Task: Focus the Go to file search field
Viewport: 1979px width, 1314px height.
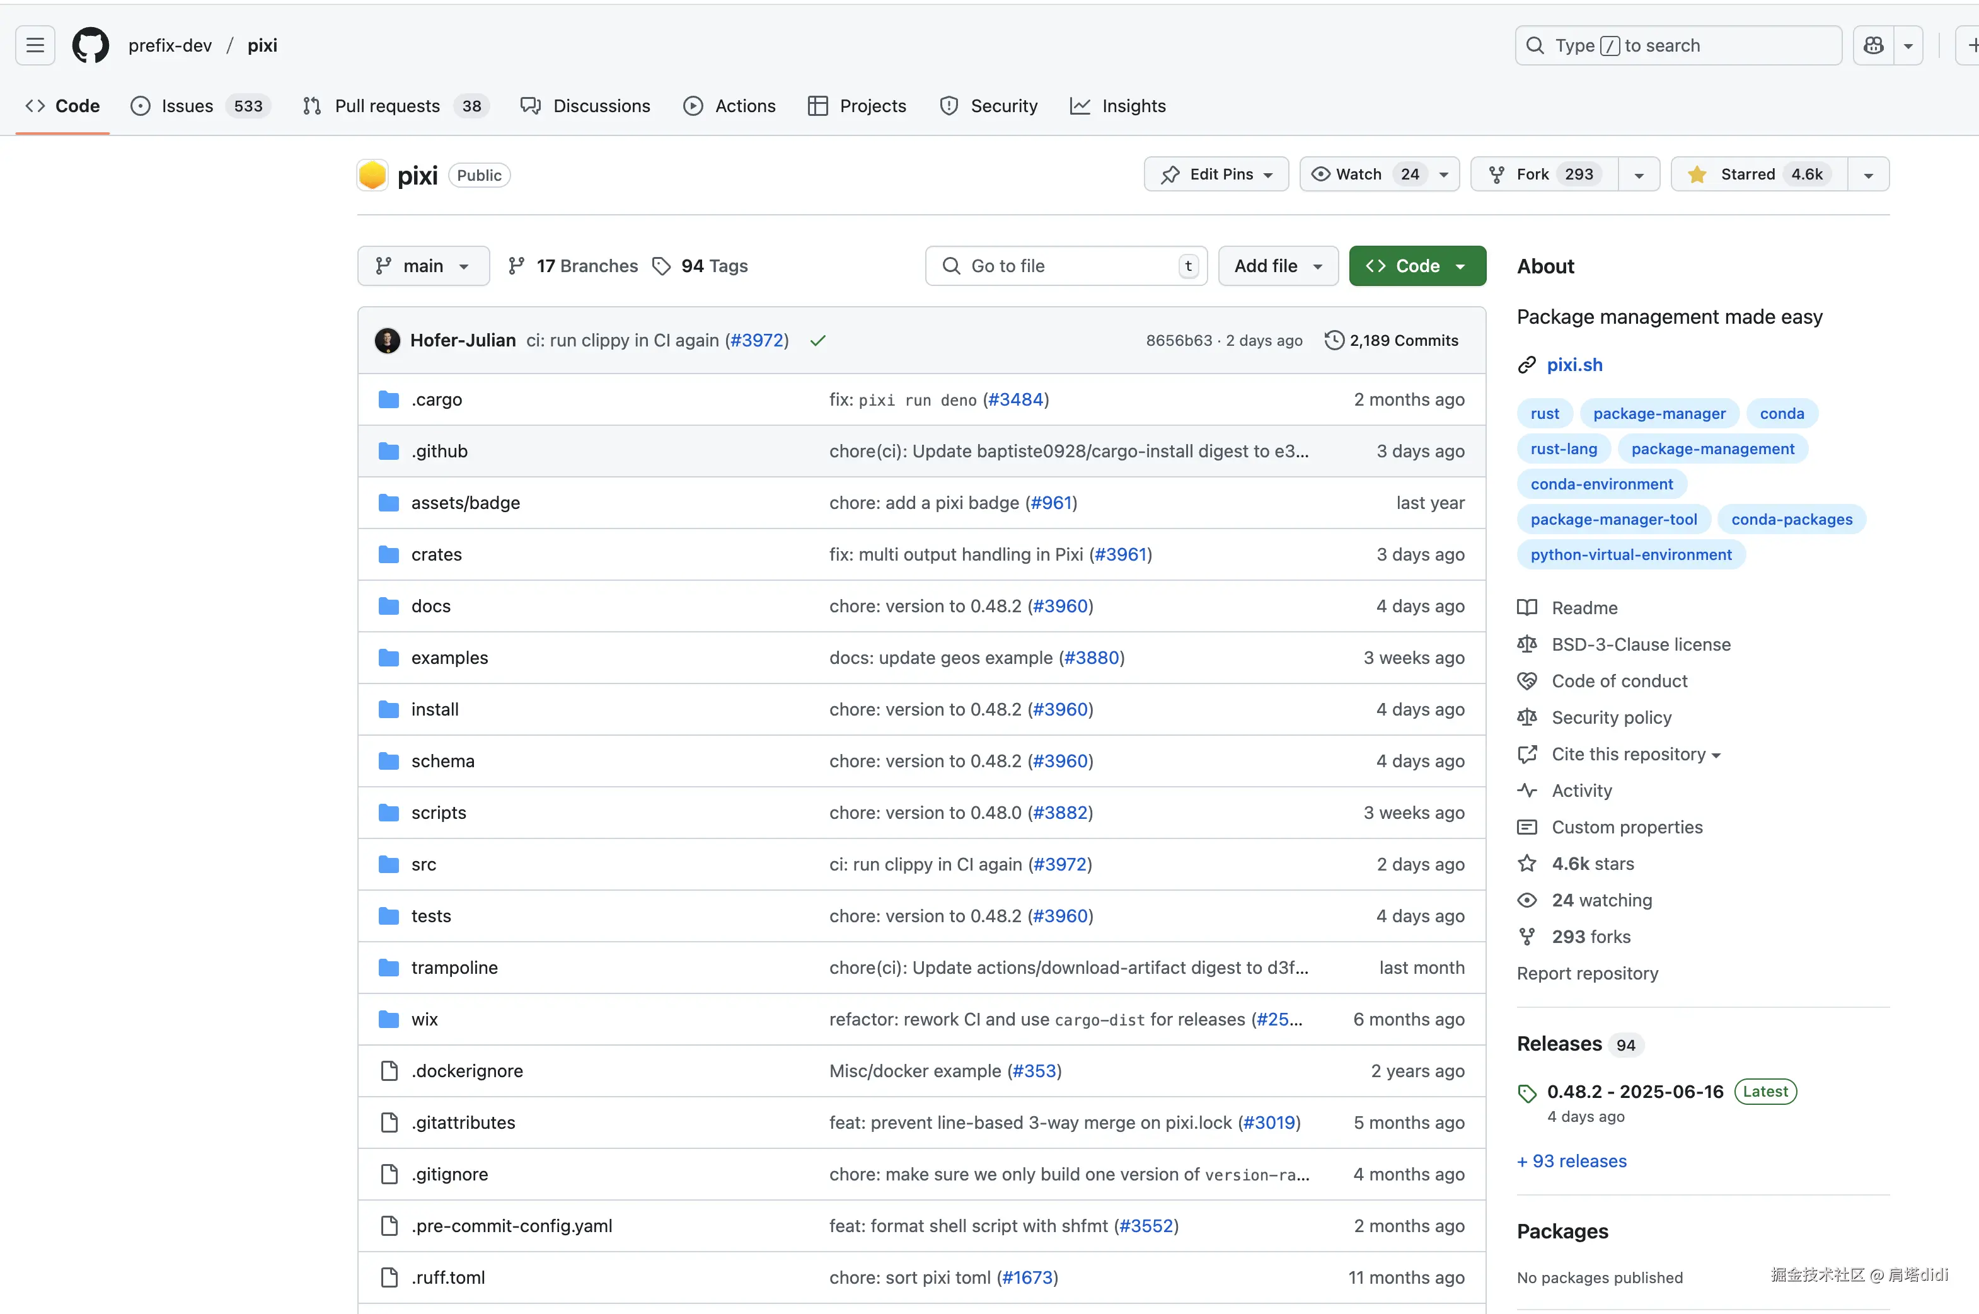Action: click(1066, 266)
